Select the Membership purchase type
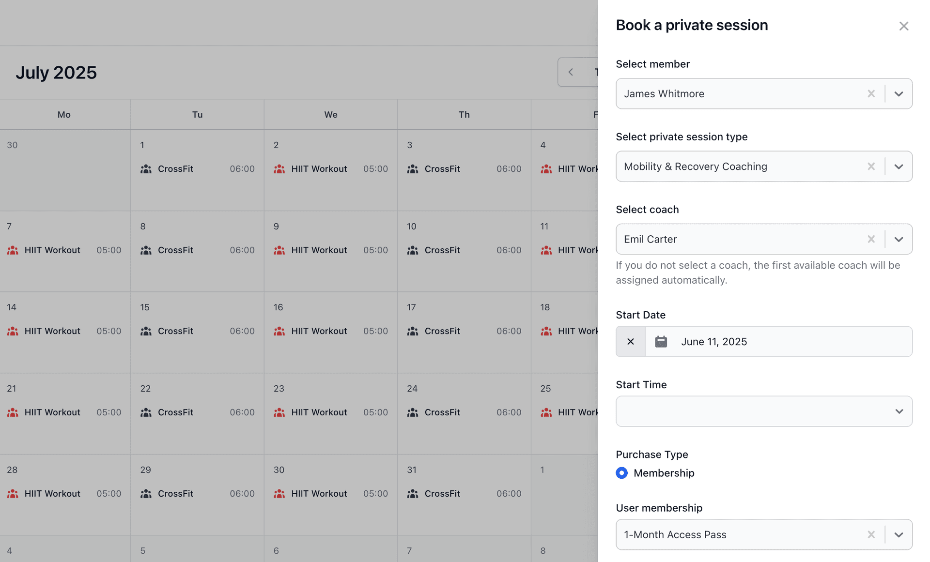Image resolution: width=930 pixels, height=562 pixels. pos(621,473)
